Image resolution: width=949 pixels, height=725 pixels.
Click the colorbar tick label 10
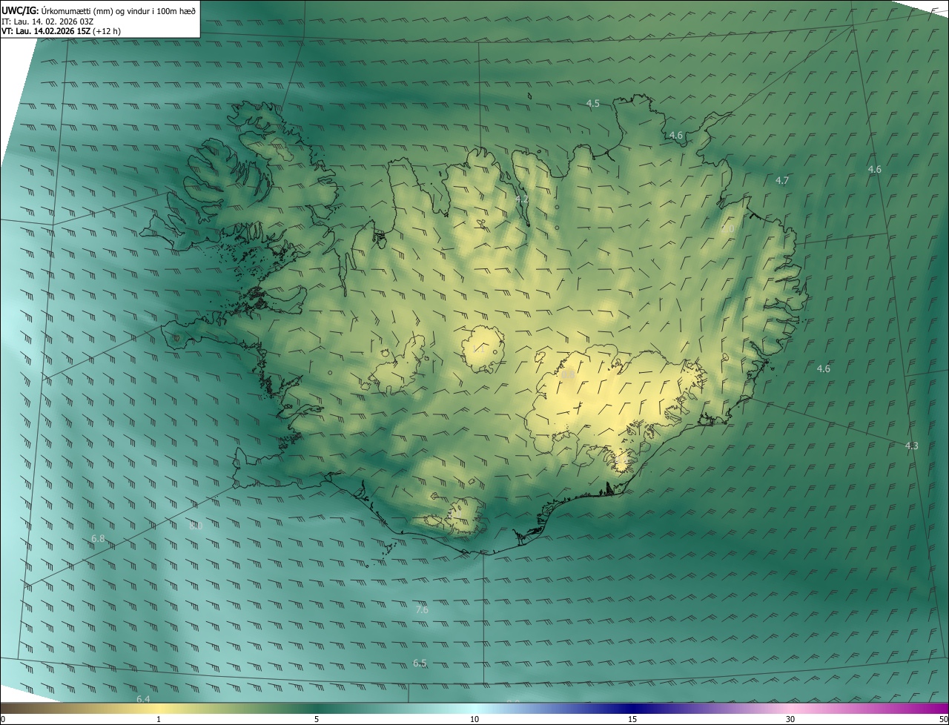(x=474, y=719)
